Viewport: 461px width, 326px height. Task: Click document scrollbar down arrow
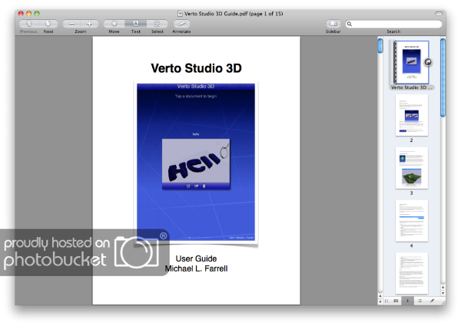(x=380, y=301)
